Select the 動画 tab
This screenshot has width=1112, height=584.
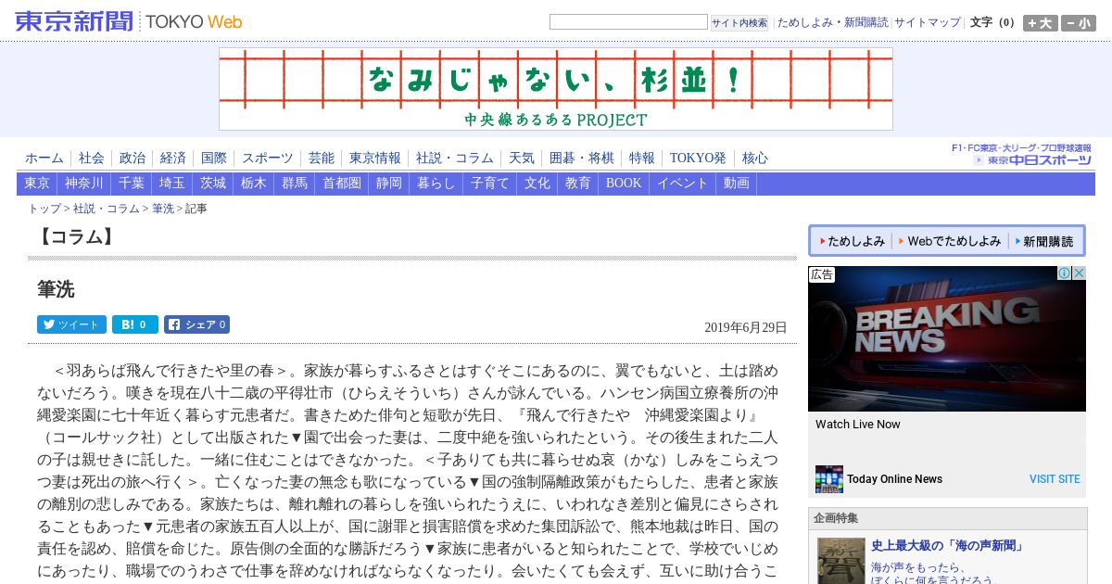click(x=737, y=184)
